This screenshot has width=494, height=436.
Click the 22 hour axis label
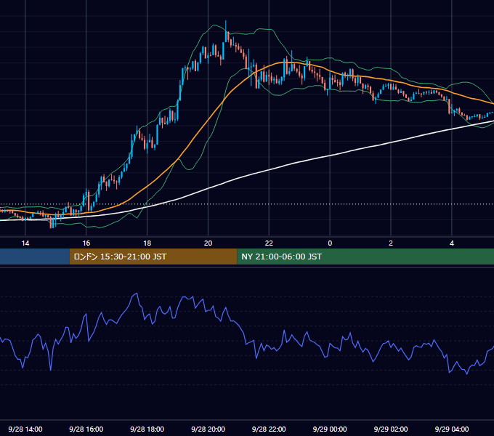[269, 243]
